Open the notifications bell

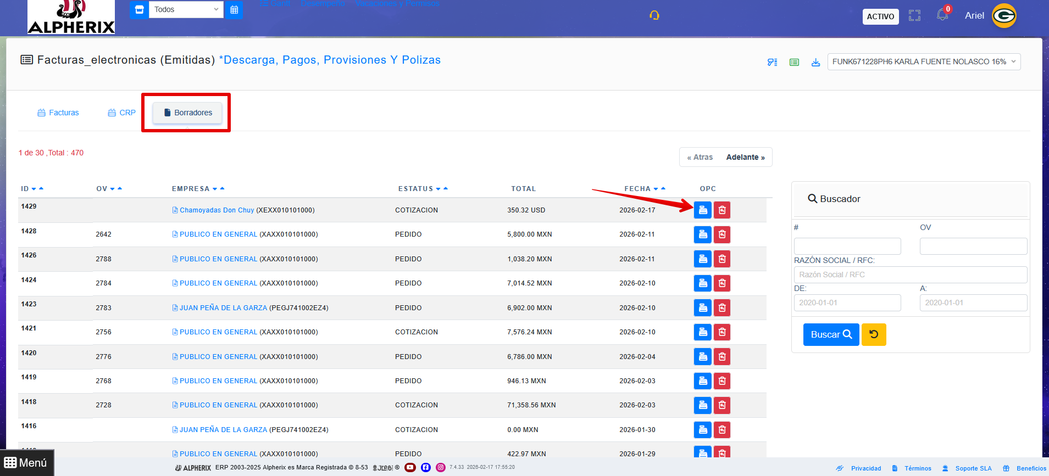(x=942, y=15)
